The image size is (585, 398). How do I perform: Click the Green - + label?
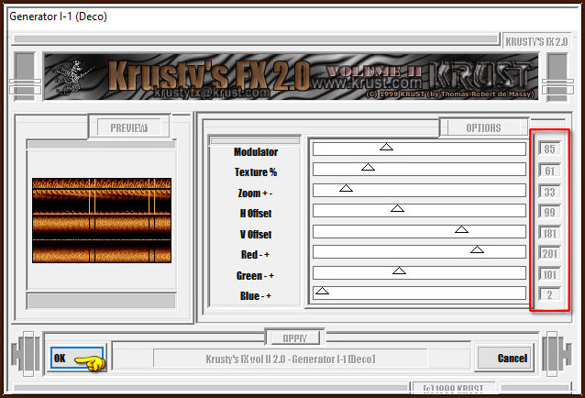click(x=255, y=276)
